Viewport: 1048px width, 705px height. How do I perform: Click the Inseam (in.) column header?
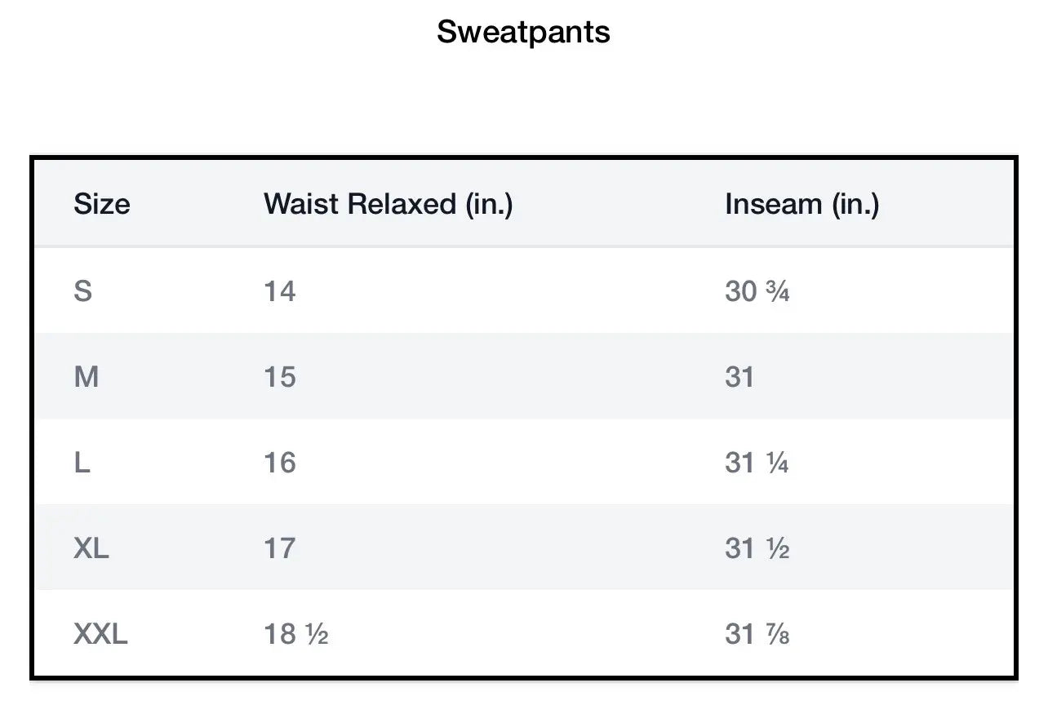coord(802,204)
